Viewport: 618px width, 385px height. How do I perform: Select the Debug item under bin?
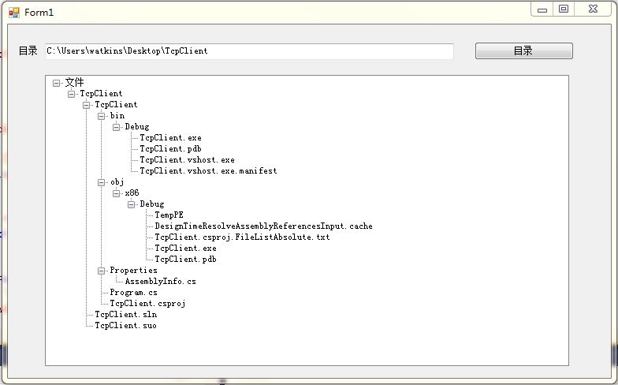137,126
